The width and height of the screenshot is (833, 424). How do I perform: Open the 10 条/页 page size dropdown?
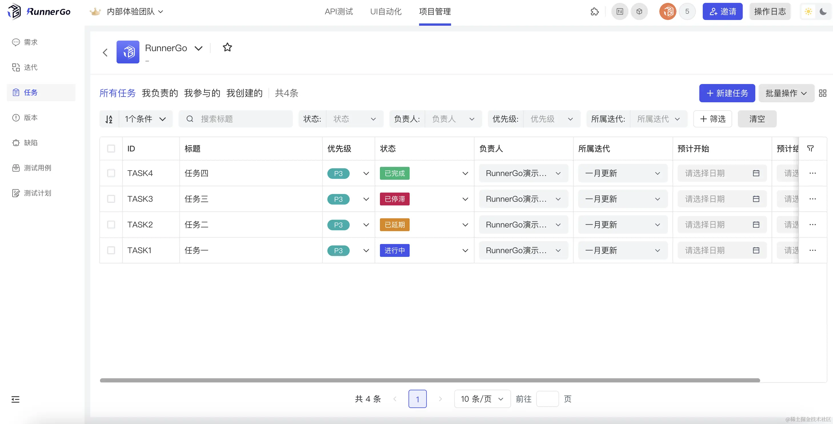pyautogui.click(x=482, y=399)
